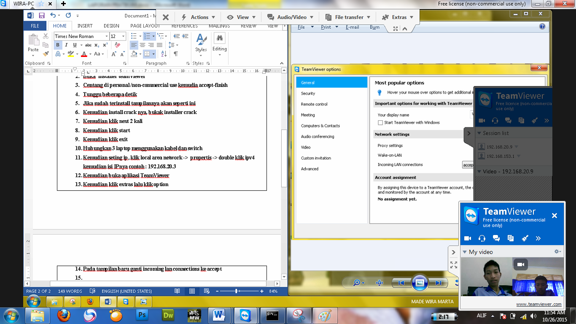Image resolution: width=576 pixels, height=324 pixels.
Task: Click the help question mark in photo viewer
Action: (543, 27)
